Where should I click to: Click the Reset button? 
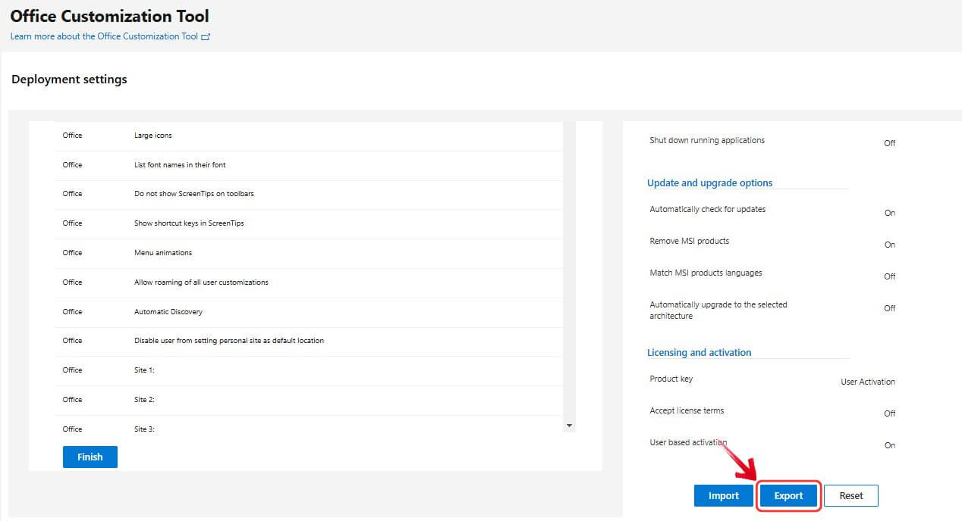[851, 495]
